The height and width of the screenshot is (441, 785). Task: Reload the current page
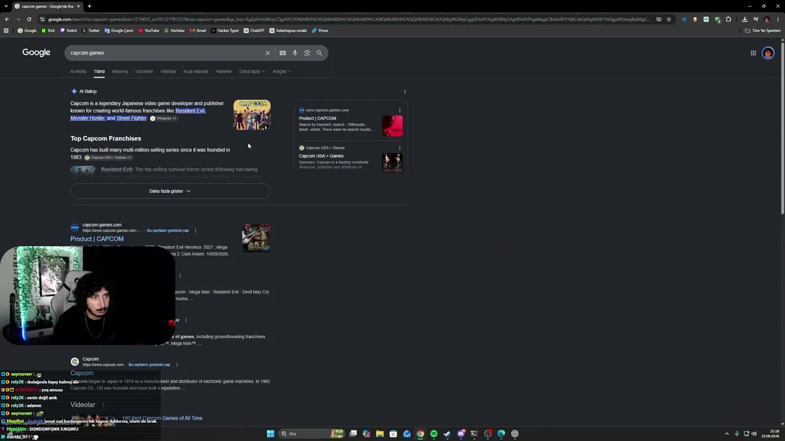pyautogui.click(x=29, y=19)
